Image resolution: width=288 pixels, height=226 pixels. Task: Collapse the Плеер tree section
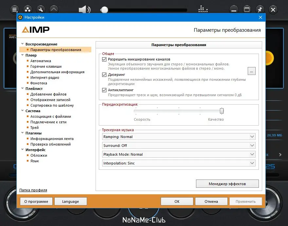pos(22,55)
